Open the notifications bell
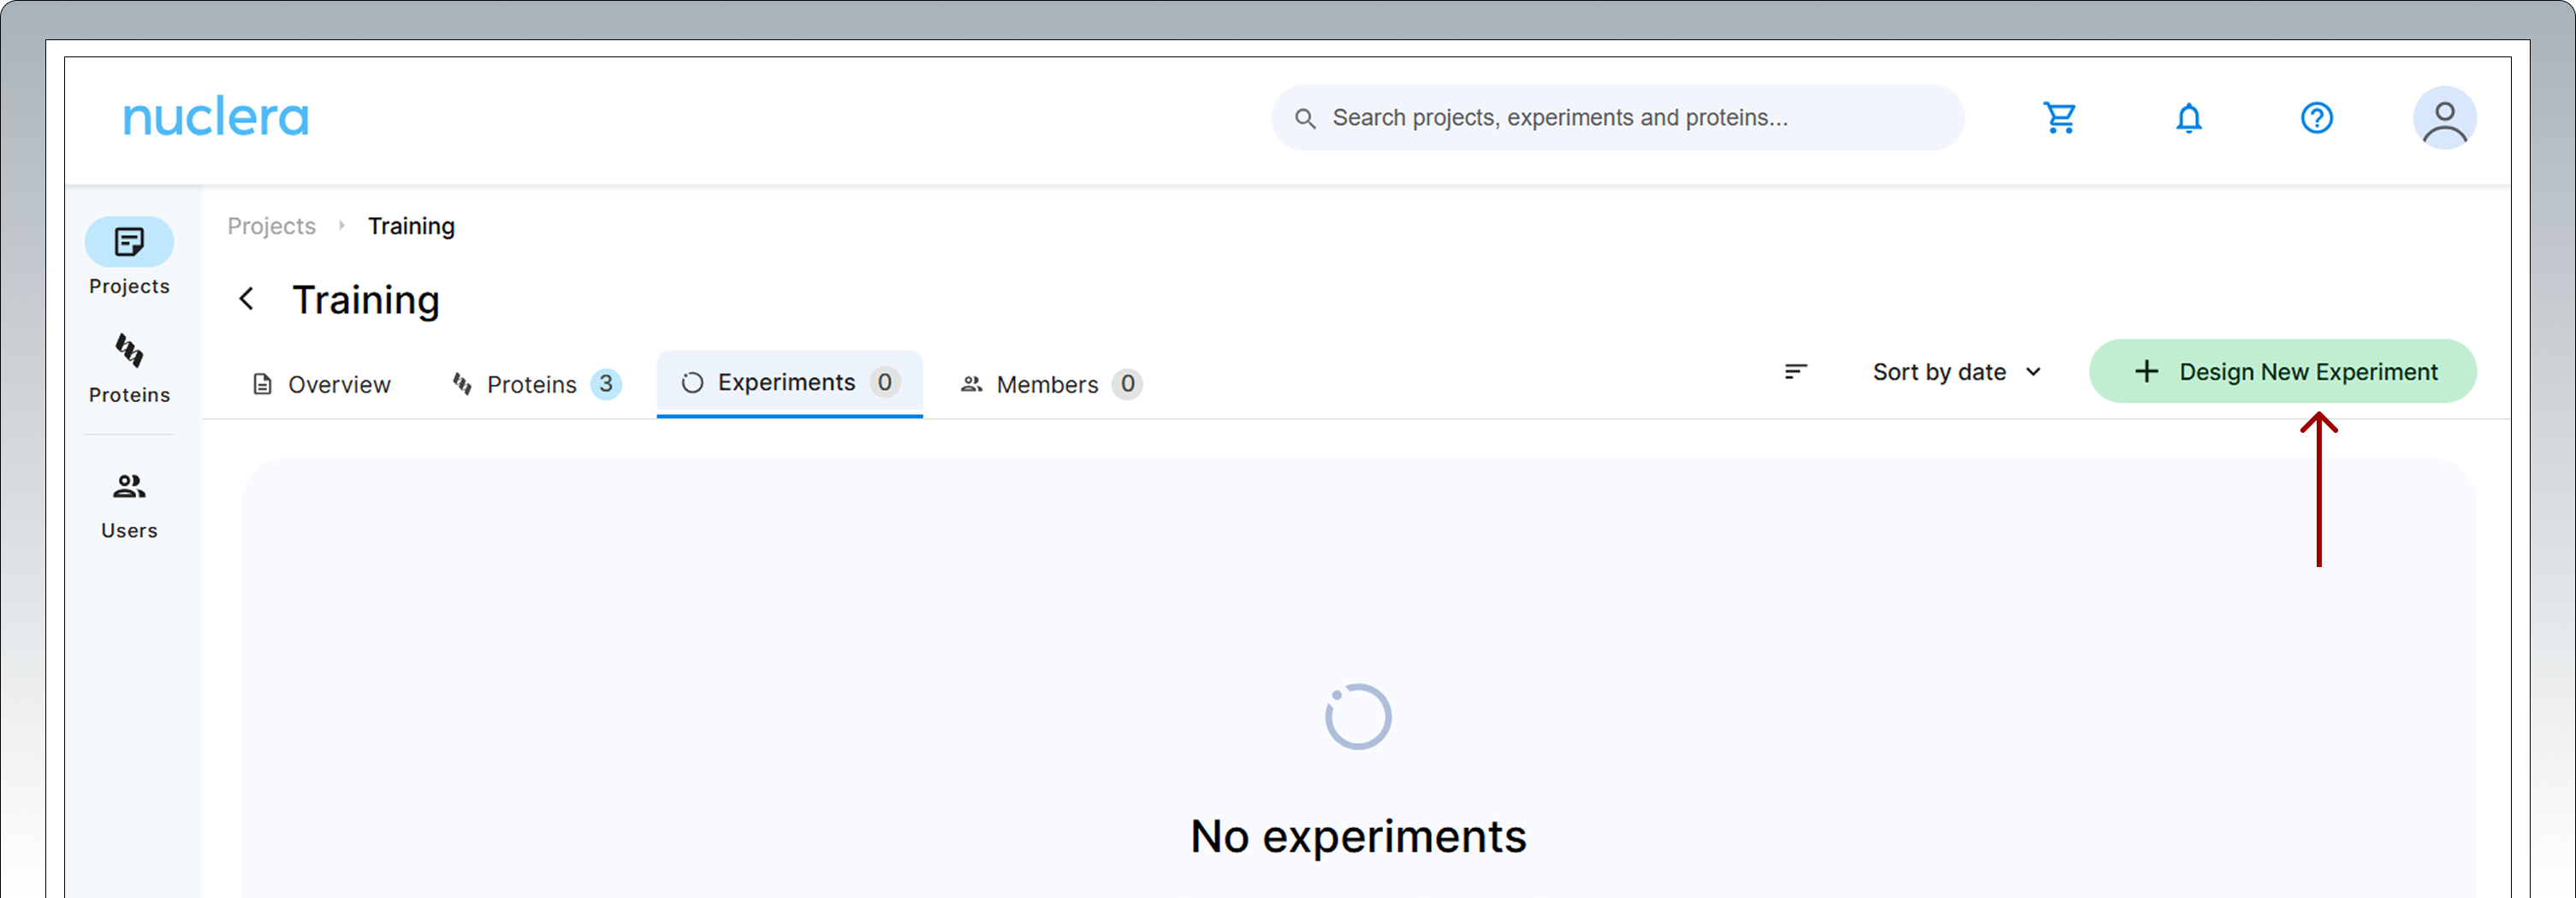2576x898 pixels. tap(2188, 118)
